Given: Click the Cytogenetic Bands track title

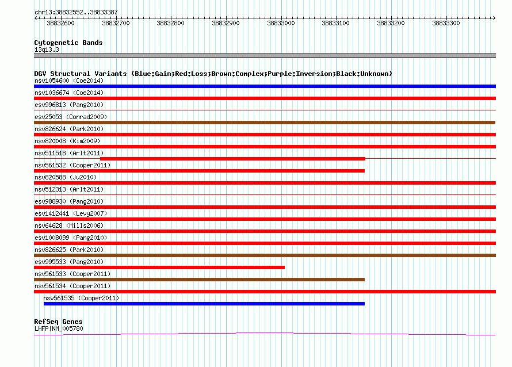Looking at the screenshot, I should click(68, 43).
